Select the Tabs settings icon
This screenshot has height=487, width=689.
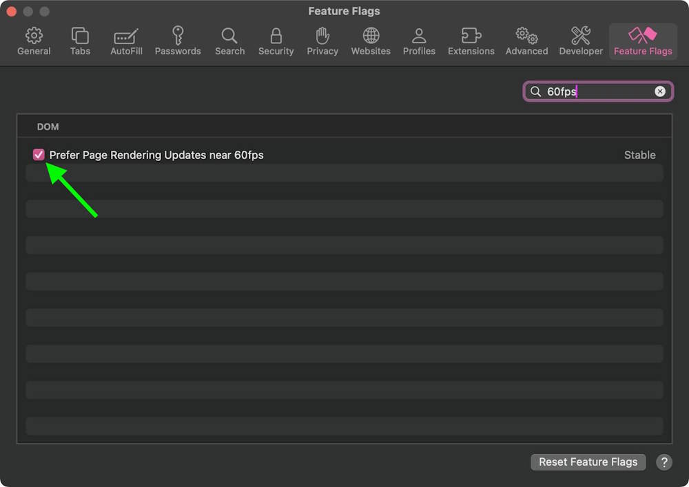(x=79, y=40)
